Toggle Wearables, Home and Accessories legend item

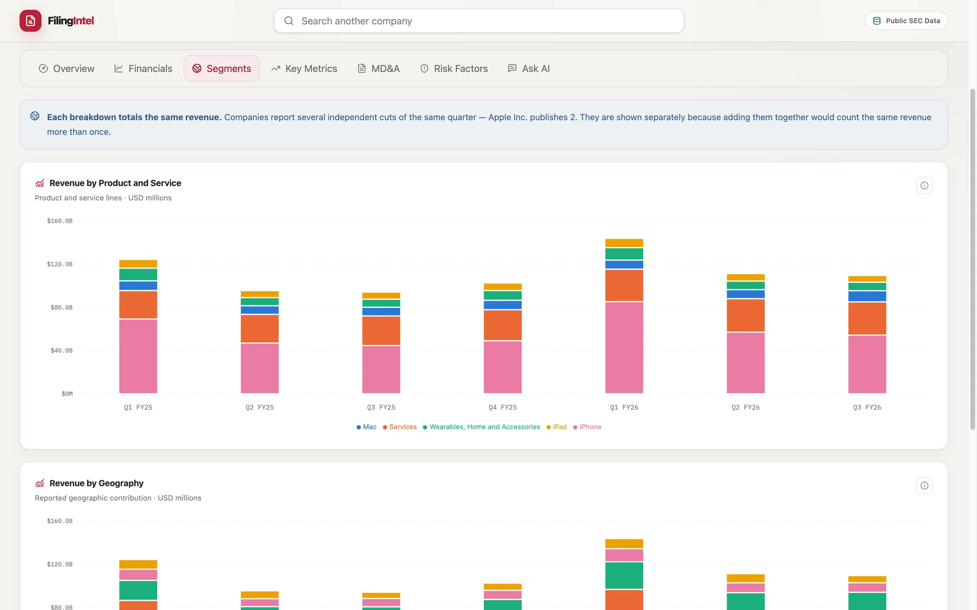pyautogui.click(x=482, y=427)
